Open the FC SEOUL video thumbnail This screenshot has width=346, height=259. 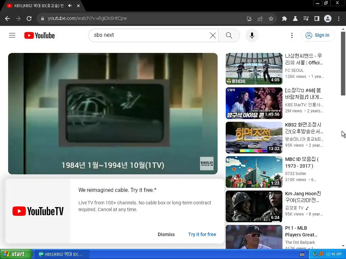click(x=254, y=69)
